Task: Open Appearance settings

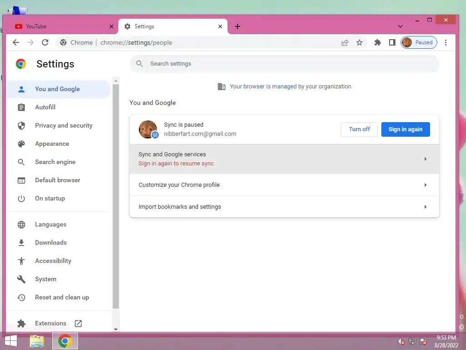Action: (x=59, y=144)
